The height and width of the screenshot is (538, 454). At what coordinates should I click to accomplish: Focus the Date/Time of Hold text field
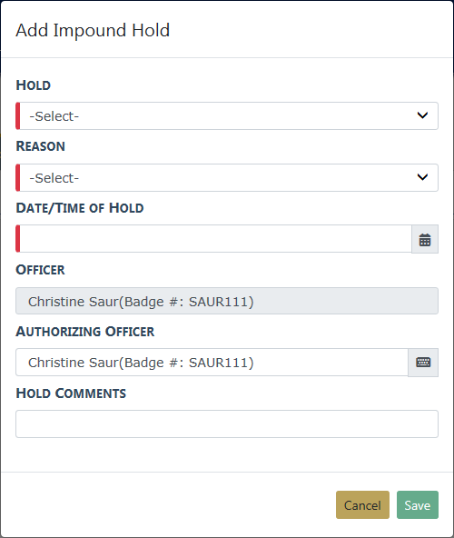point(213,239)
